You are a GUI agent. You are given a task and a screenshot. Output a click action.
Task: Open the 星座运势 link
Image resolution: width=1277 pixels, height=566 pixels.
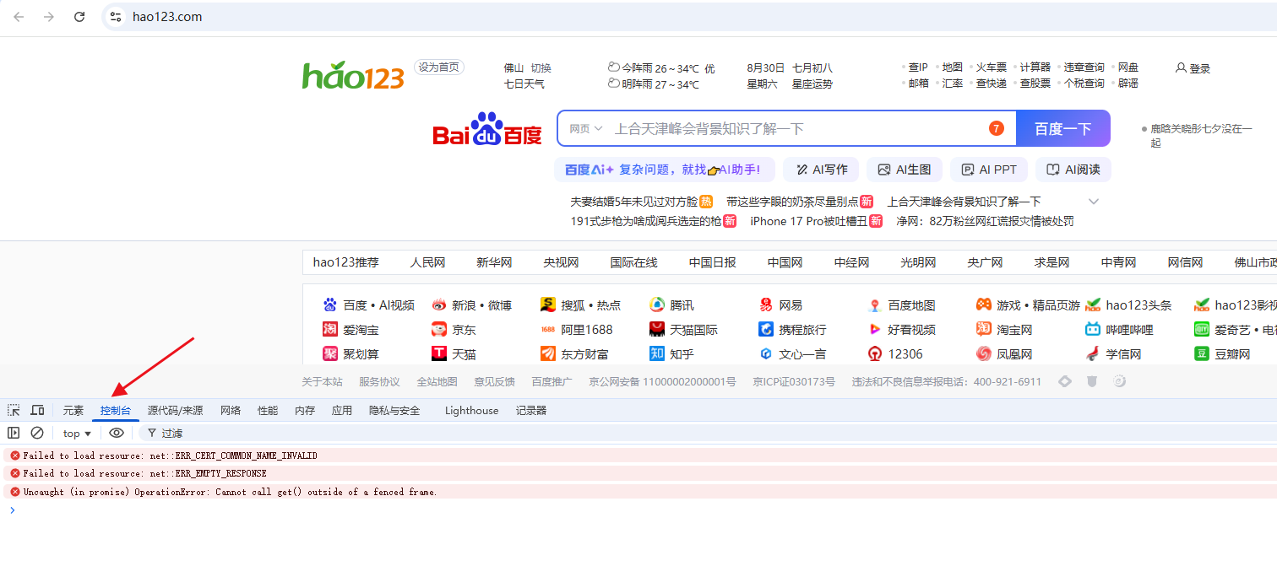[x=812, y=84]
